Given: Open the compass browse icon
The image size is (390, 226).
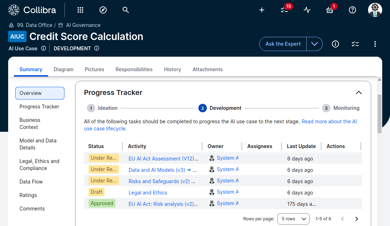Looking at the screenshot, I should [103, 10].
